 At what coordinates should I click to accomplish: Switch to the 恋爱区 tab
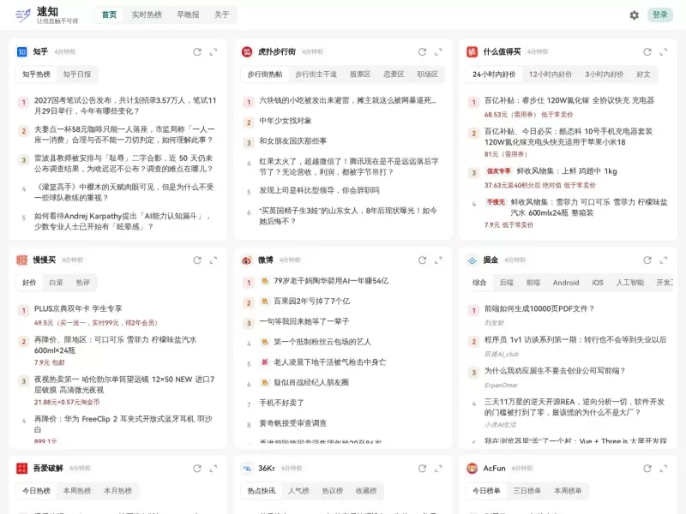(x=394, y=75)
